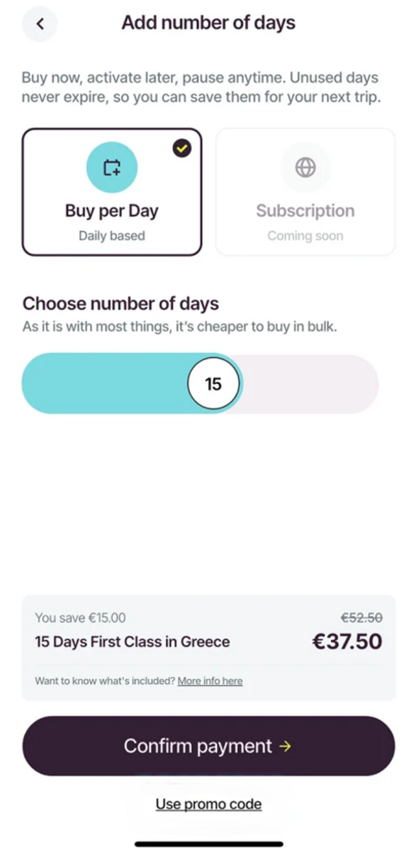Click the €37.50 total price

point(347,642)
